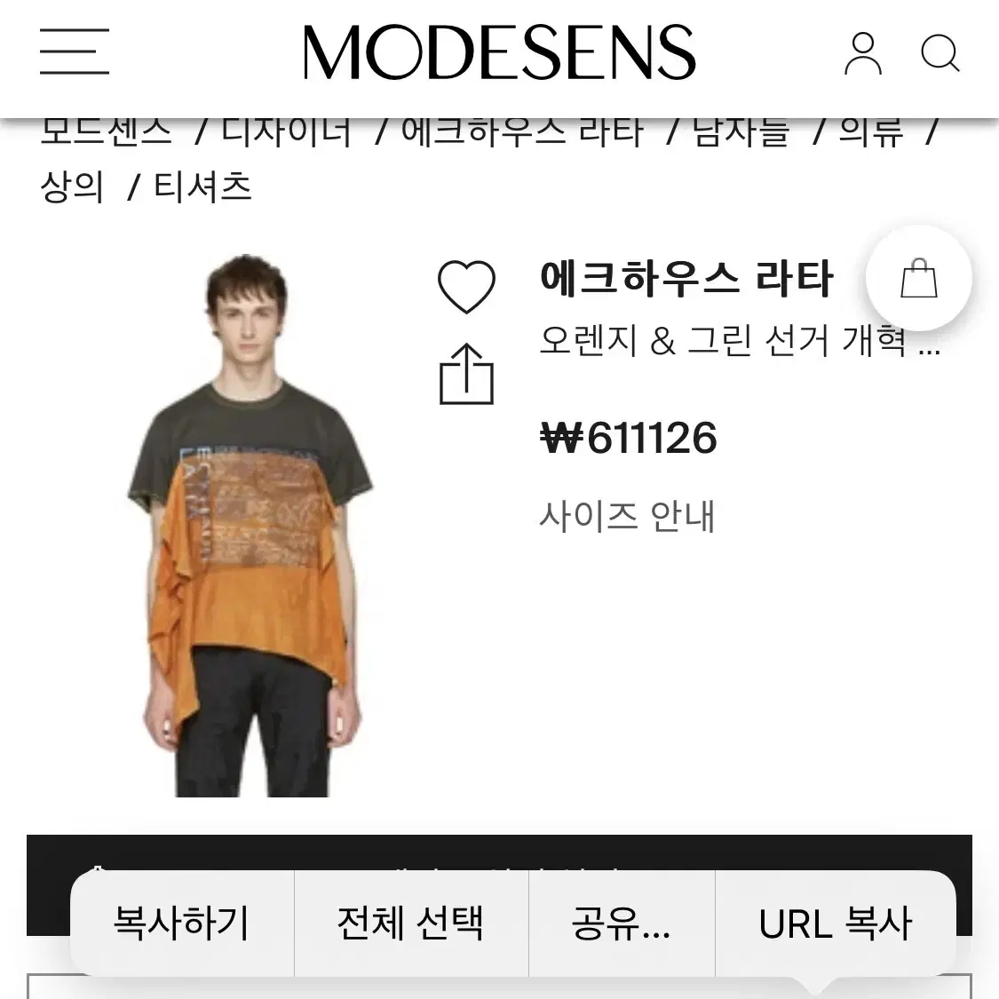Go to MODESENS home via logo
Screen dimensions: 999x999
point(499,52)
